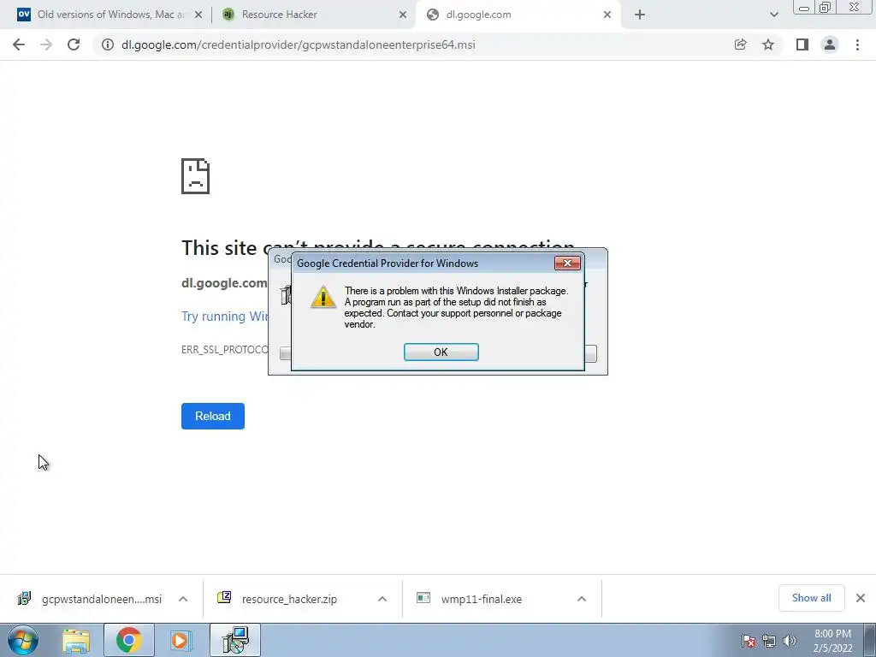
Task: Click OK in the installer error dialog
Action: pyautogui.click(x=441, y=352)
